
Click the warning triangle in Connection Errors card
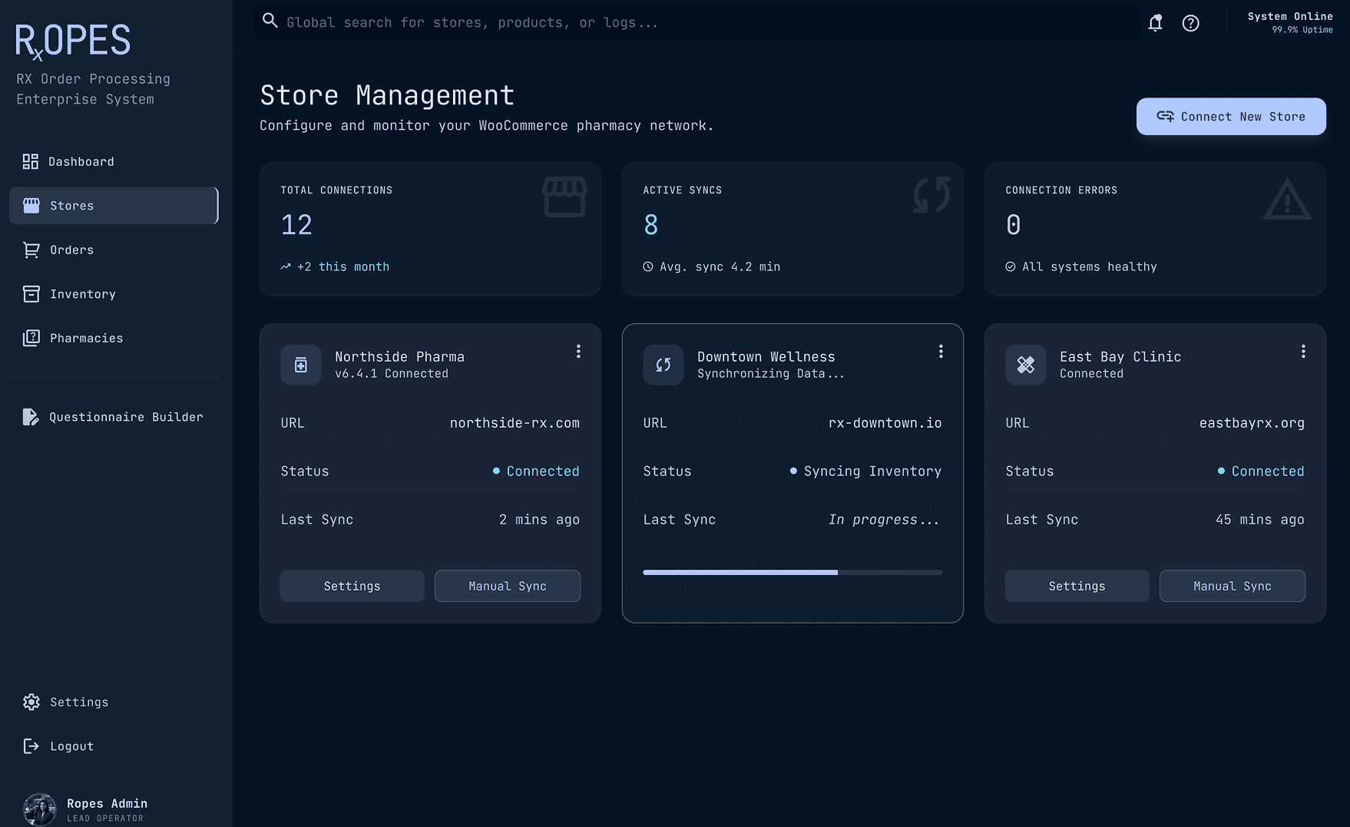point(1287,199)
